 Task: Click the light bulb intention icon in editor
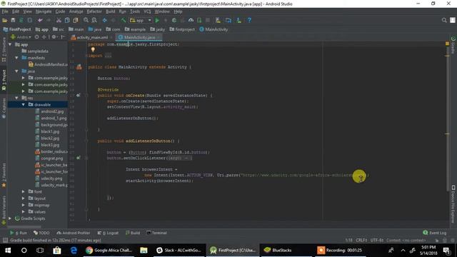(93, 49)
